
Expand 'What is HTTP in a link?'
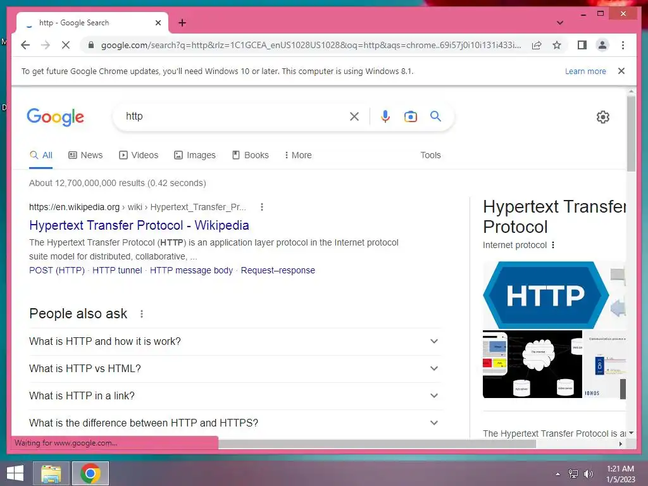[x=235, y=396]
